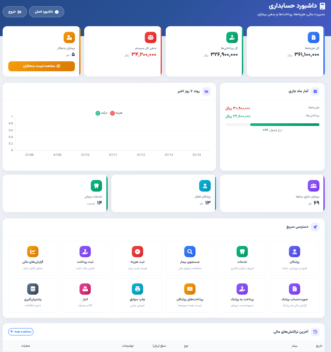Open the چاپ سوابق print tile
The width and height of the screenshot is (331, 352).
pyautogui.click(x=138, y=296)
